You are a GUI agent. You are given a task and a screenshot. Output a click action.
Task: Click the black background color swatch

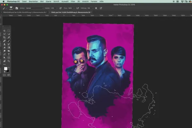pos(8,71)
